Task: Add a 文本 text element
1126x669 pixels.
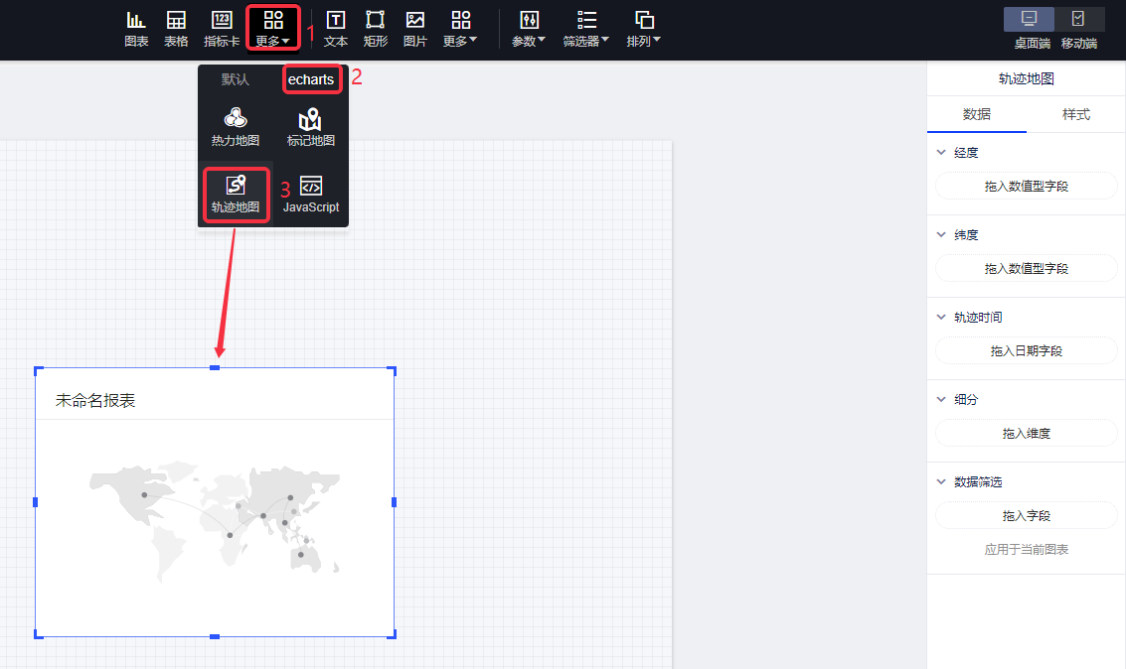Action: (x=336, y=29)
